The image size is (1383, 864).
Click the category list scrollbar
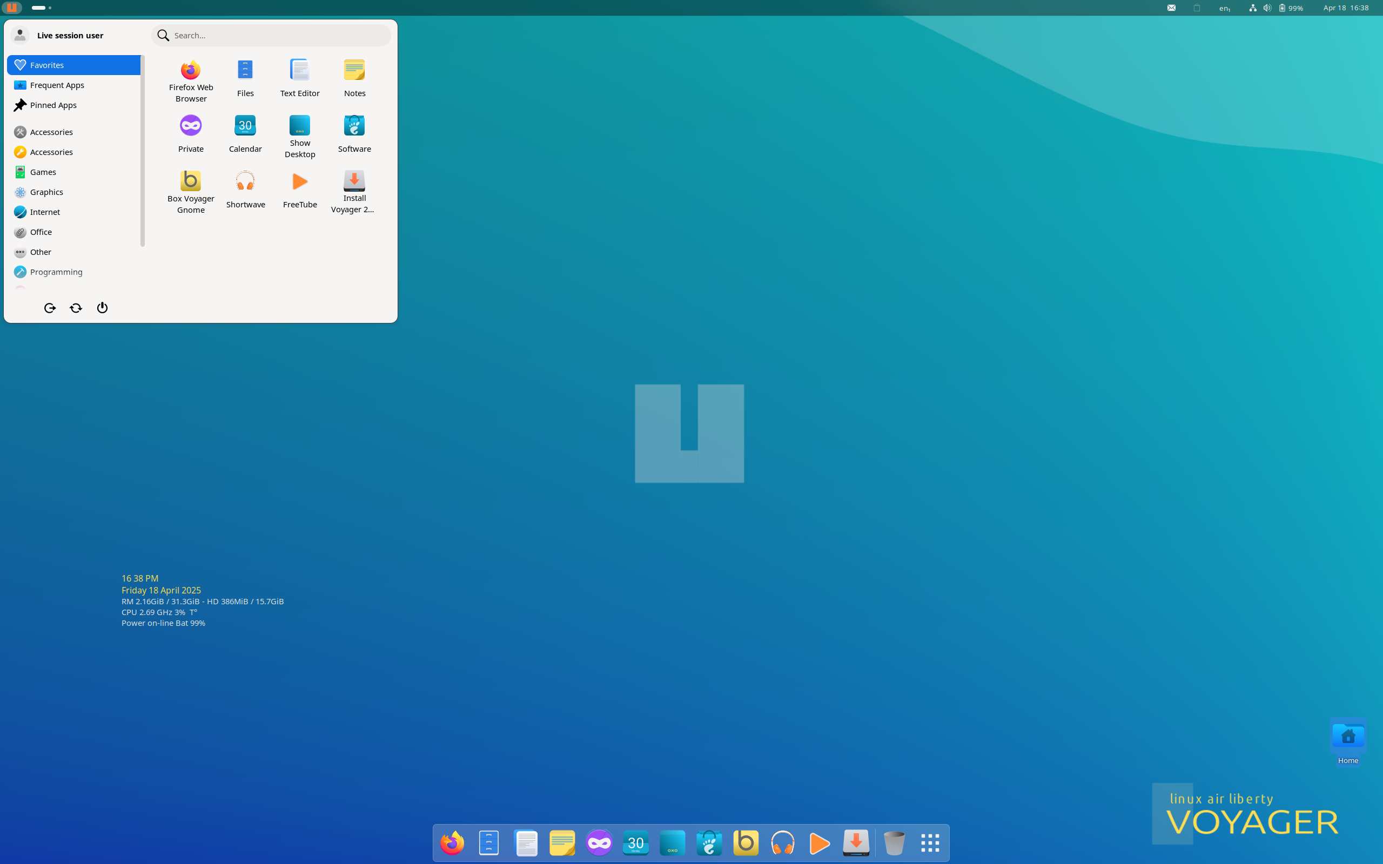click(142, 151)
